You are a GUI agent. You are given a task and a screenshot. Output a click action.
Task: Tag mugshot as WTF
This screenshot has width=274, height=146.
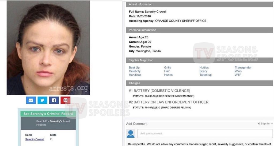pos(238,75)
